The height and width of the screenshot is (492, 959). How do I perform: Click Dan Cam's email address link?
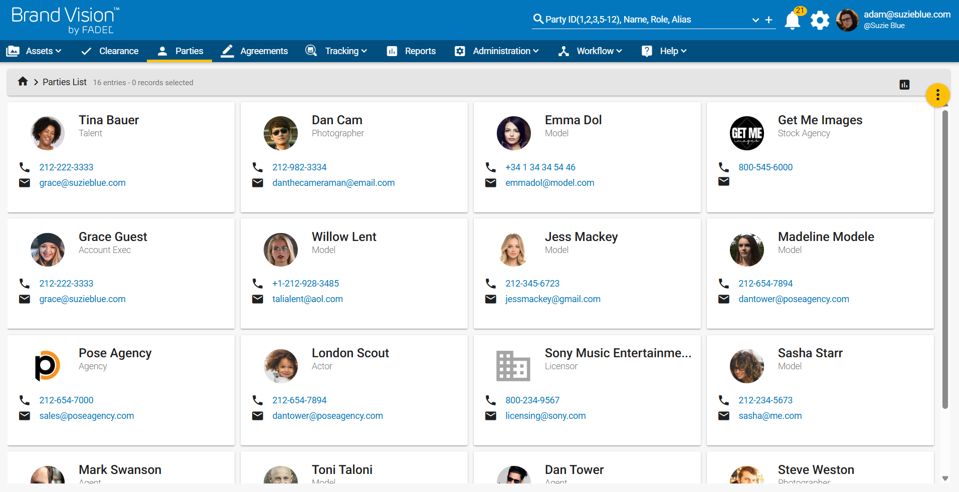point(333,183)
